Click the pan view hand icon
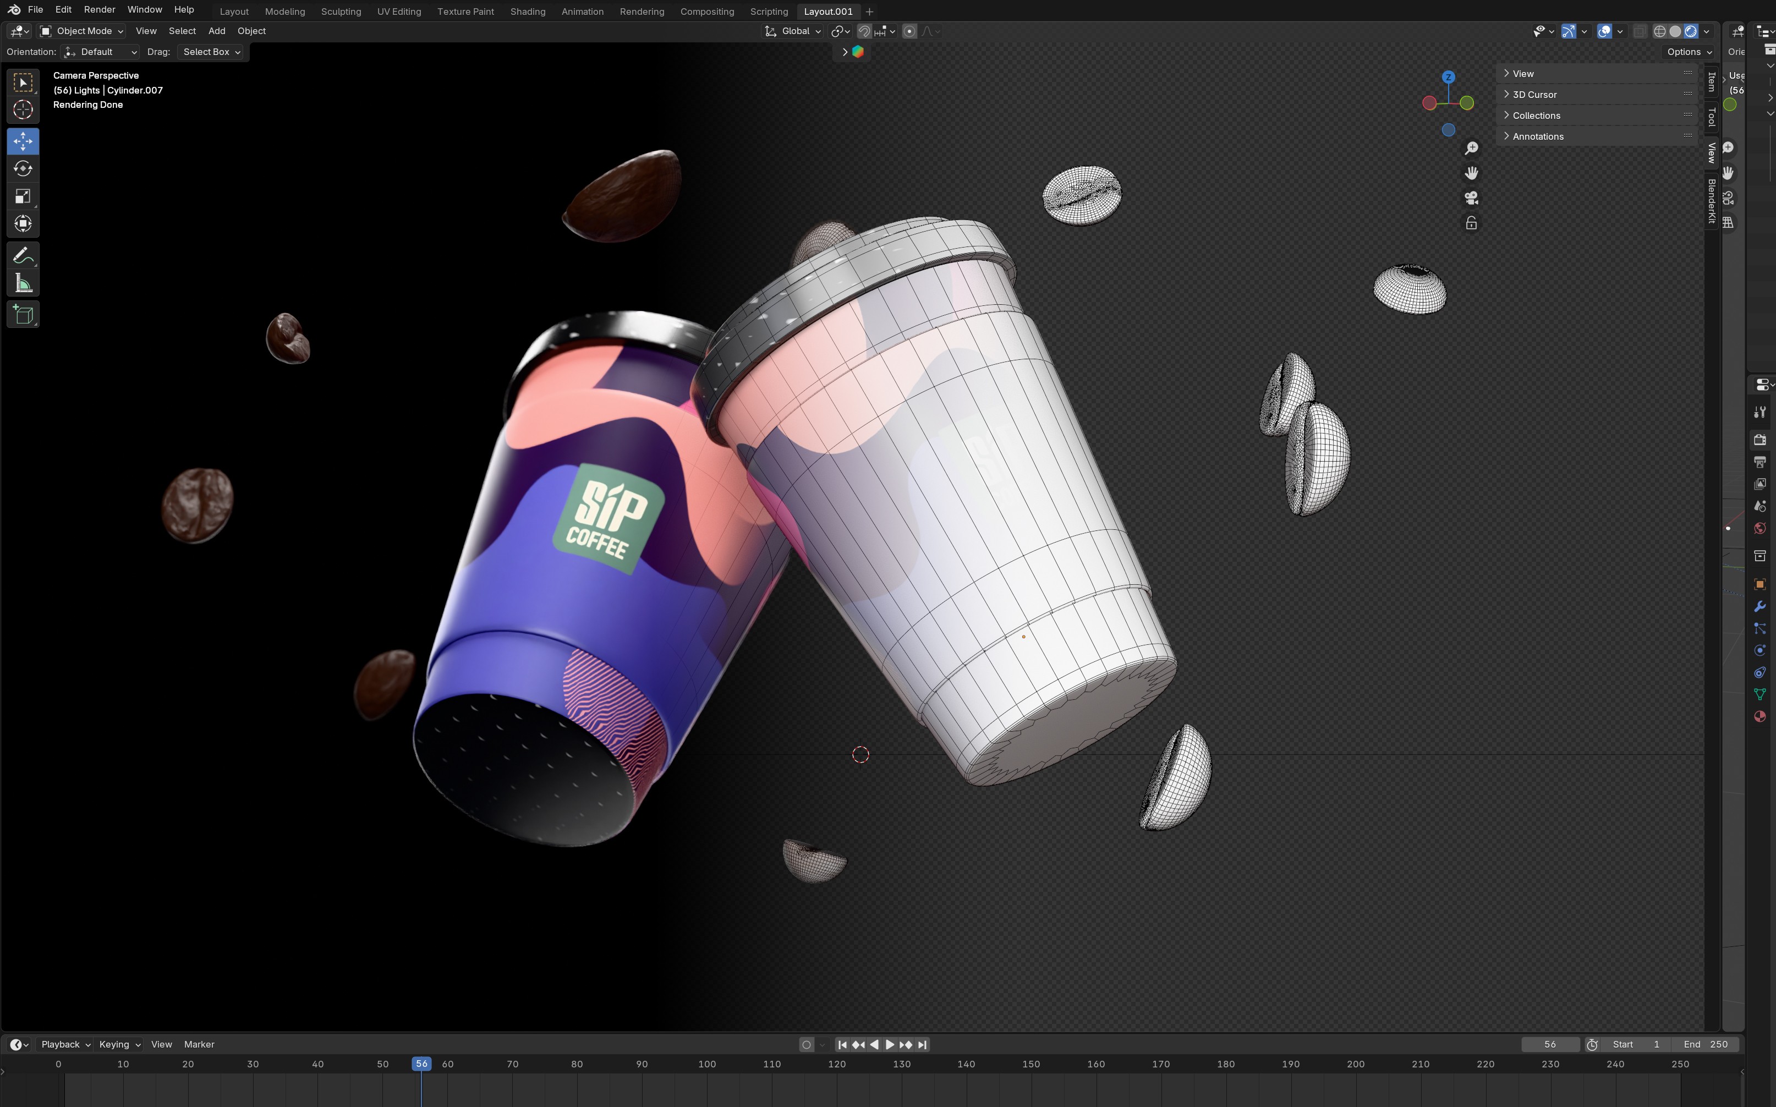Screen dimensions: 1776x1107 tap(1471, 173)
